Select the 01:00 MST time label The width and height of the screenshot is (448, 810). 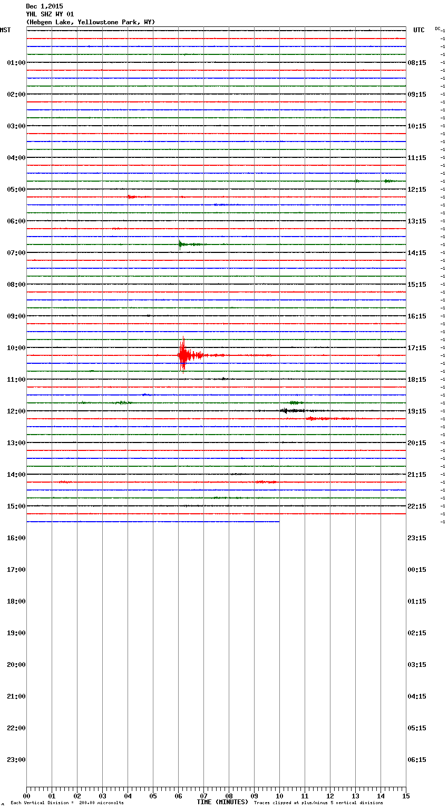point(16,63)
